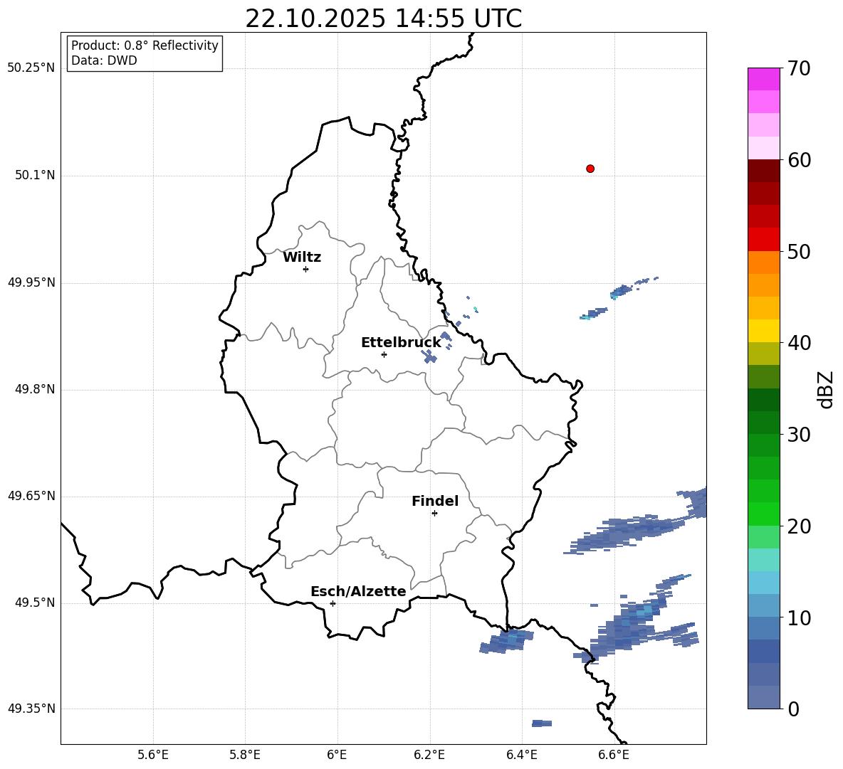Click the dBZ colorbar label
The image size is (843, 769).
pos(827,389)
